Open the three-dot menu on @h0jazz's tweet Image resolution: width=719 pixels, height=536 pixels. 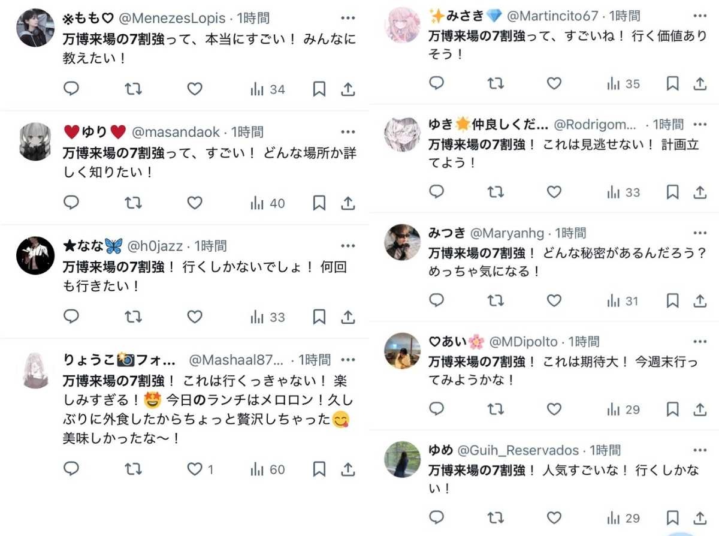coord(348,246)
